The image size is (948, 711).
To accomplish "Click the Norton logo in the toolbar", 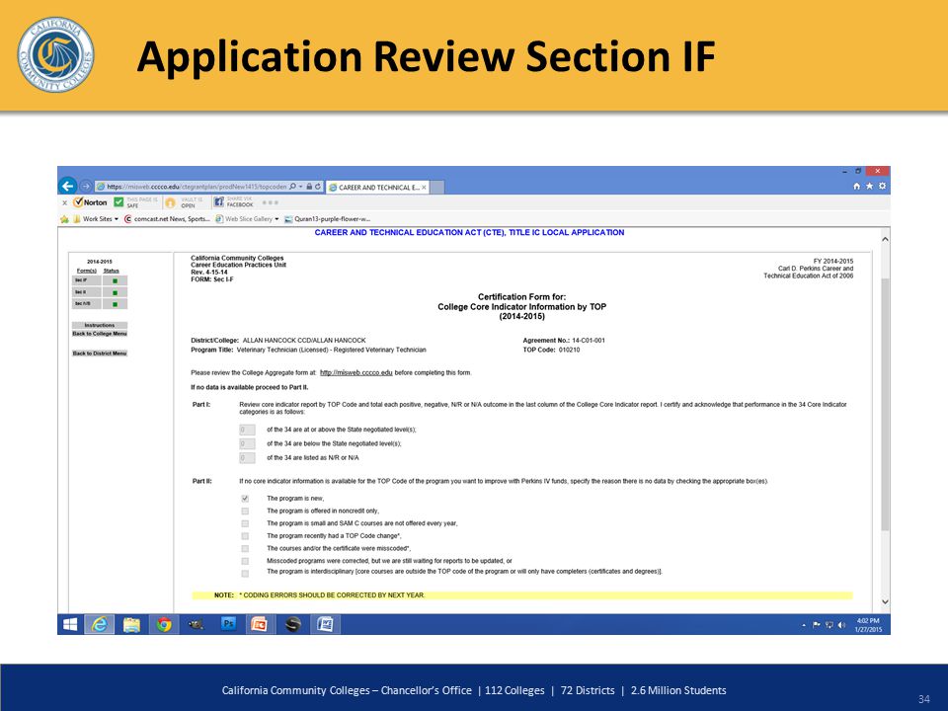I will pyautogui.click(x=90, y=202).
